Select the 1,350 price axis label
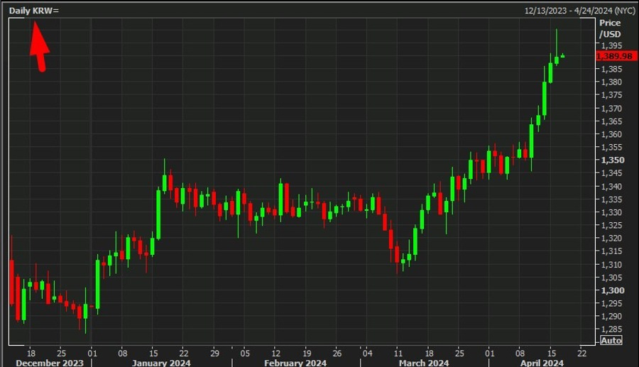The height and width of the screenshot is (367, 639). coord(613,160)
